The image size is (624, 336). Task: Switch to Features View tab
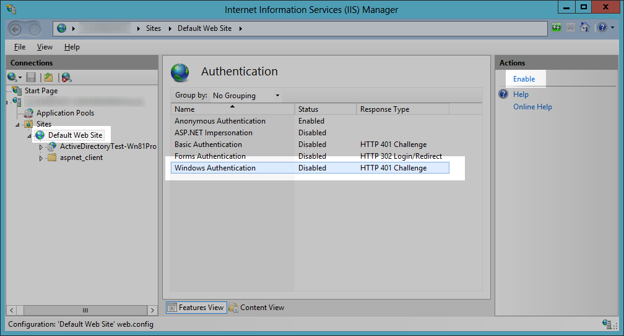[x=196, y=308]
